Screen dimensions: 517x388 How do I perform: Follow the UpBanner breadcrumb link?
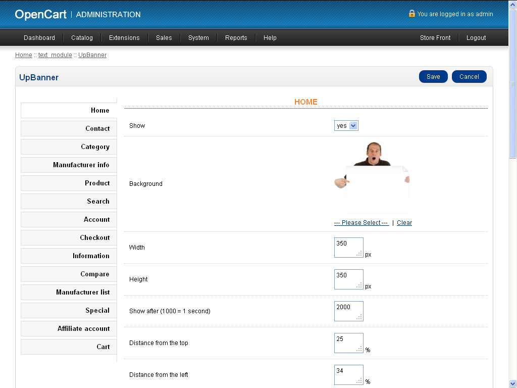pos(92,55)
